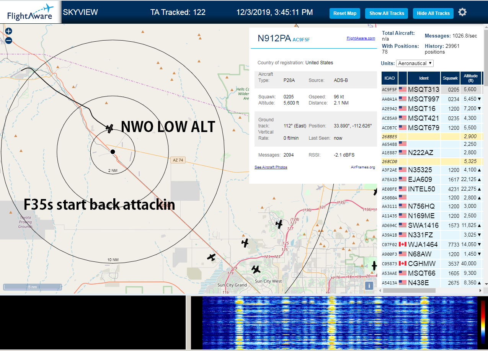Select the 268CD0 highlighted row
The width and height of the screenshot is (488, 351).
432,161
